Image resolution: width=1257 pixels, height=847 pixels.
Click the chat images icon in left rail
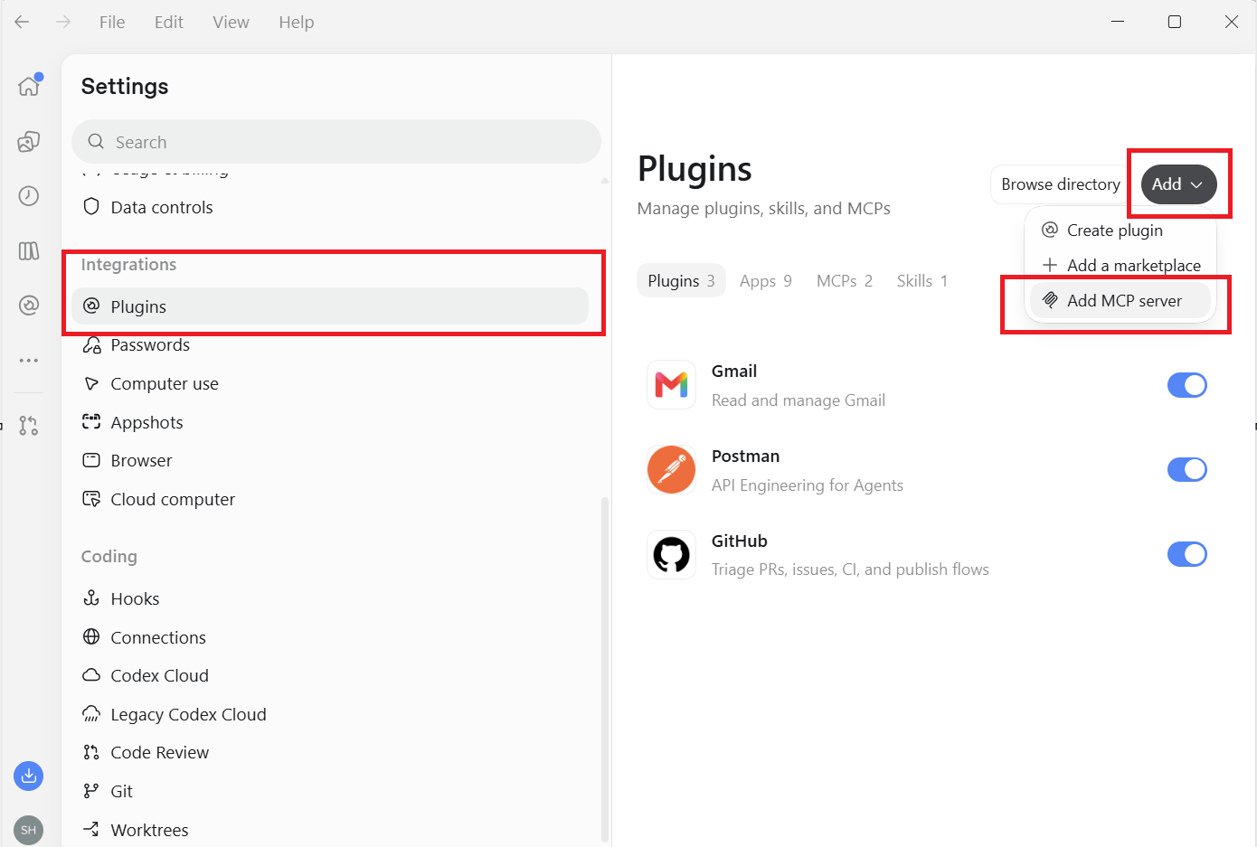tap(29, 141)
